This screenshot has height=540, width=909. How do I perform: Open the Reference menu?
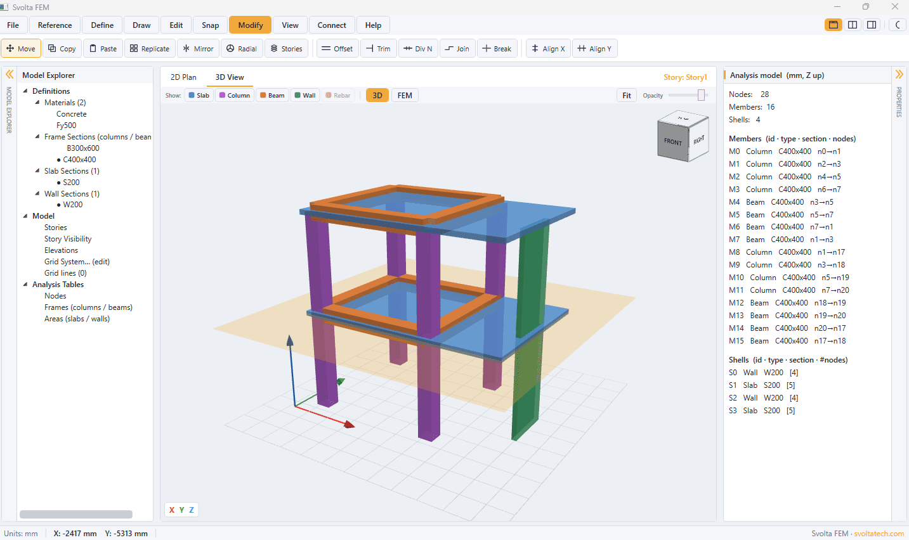coord(55,25)
